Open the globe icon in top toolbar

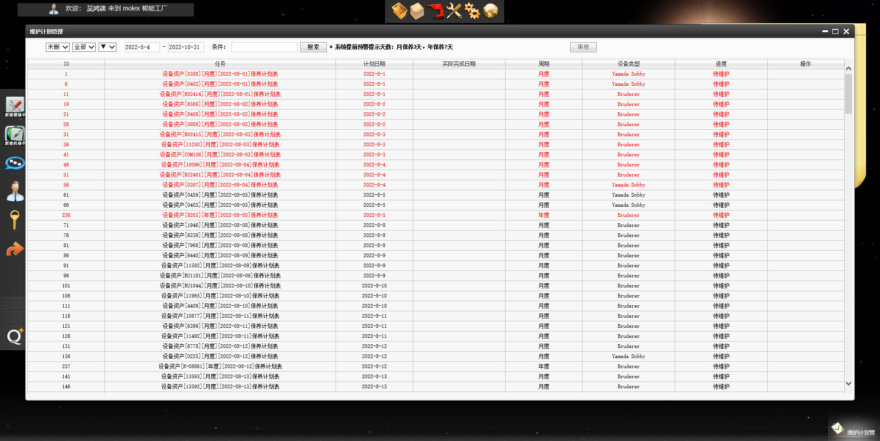pos(490,11)
